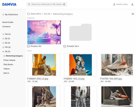The image size is (136, 107).
Task: Expand the SS 24 tree item
Action: [x=3, y=43]
